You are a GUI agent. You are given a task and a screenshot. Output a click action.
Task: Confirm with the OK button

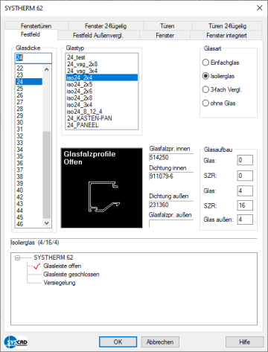tap(118, 342)
